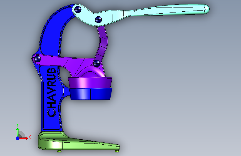Click the embossed CHAVRUB text on the frame
The image size is (241, 156).
coord(51,92)
